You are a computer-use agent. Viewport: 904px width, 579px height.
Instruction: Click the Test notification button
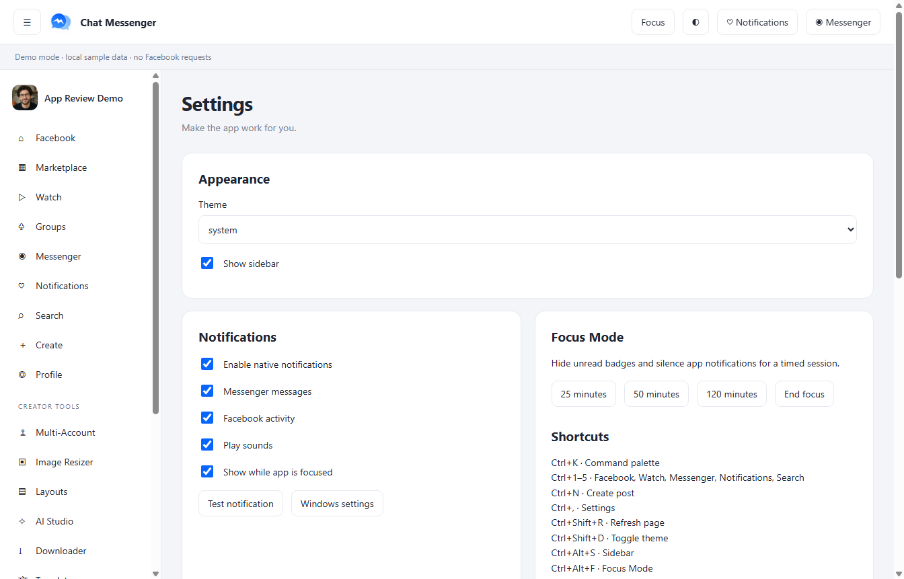point(241,504)
